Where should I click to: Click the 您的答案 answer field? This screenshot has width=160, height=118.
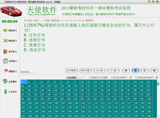pos(27,72)
